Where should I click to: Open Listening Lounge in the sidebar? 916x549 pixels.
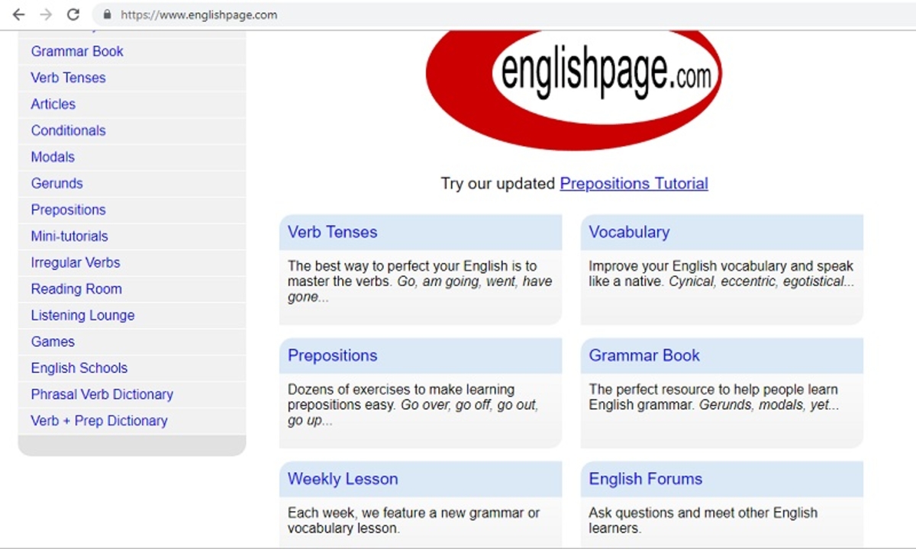[82, 315]
